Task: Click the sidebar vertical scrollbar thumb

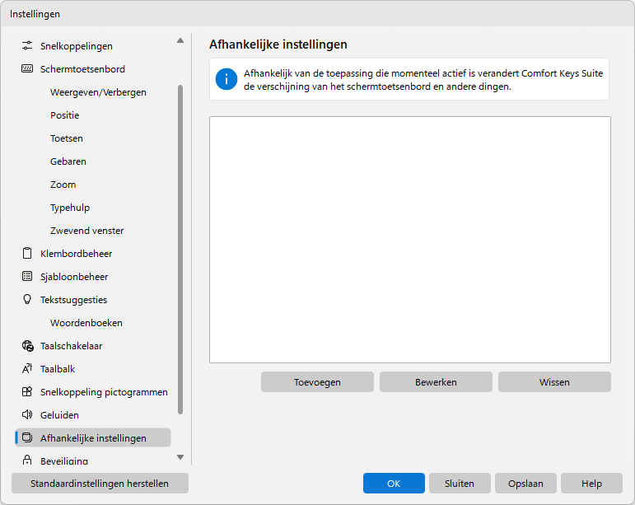Action: (180, 250)
